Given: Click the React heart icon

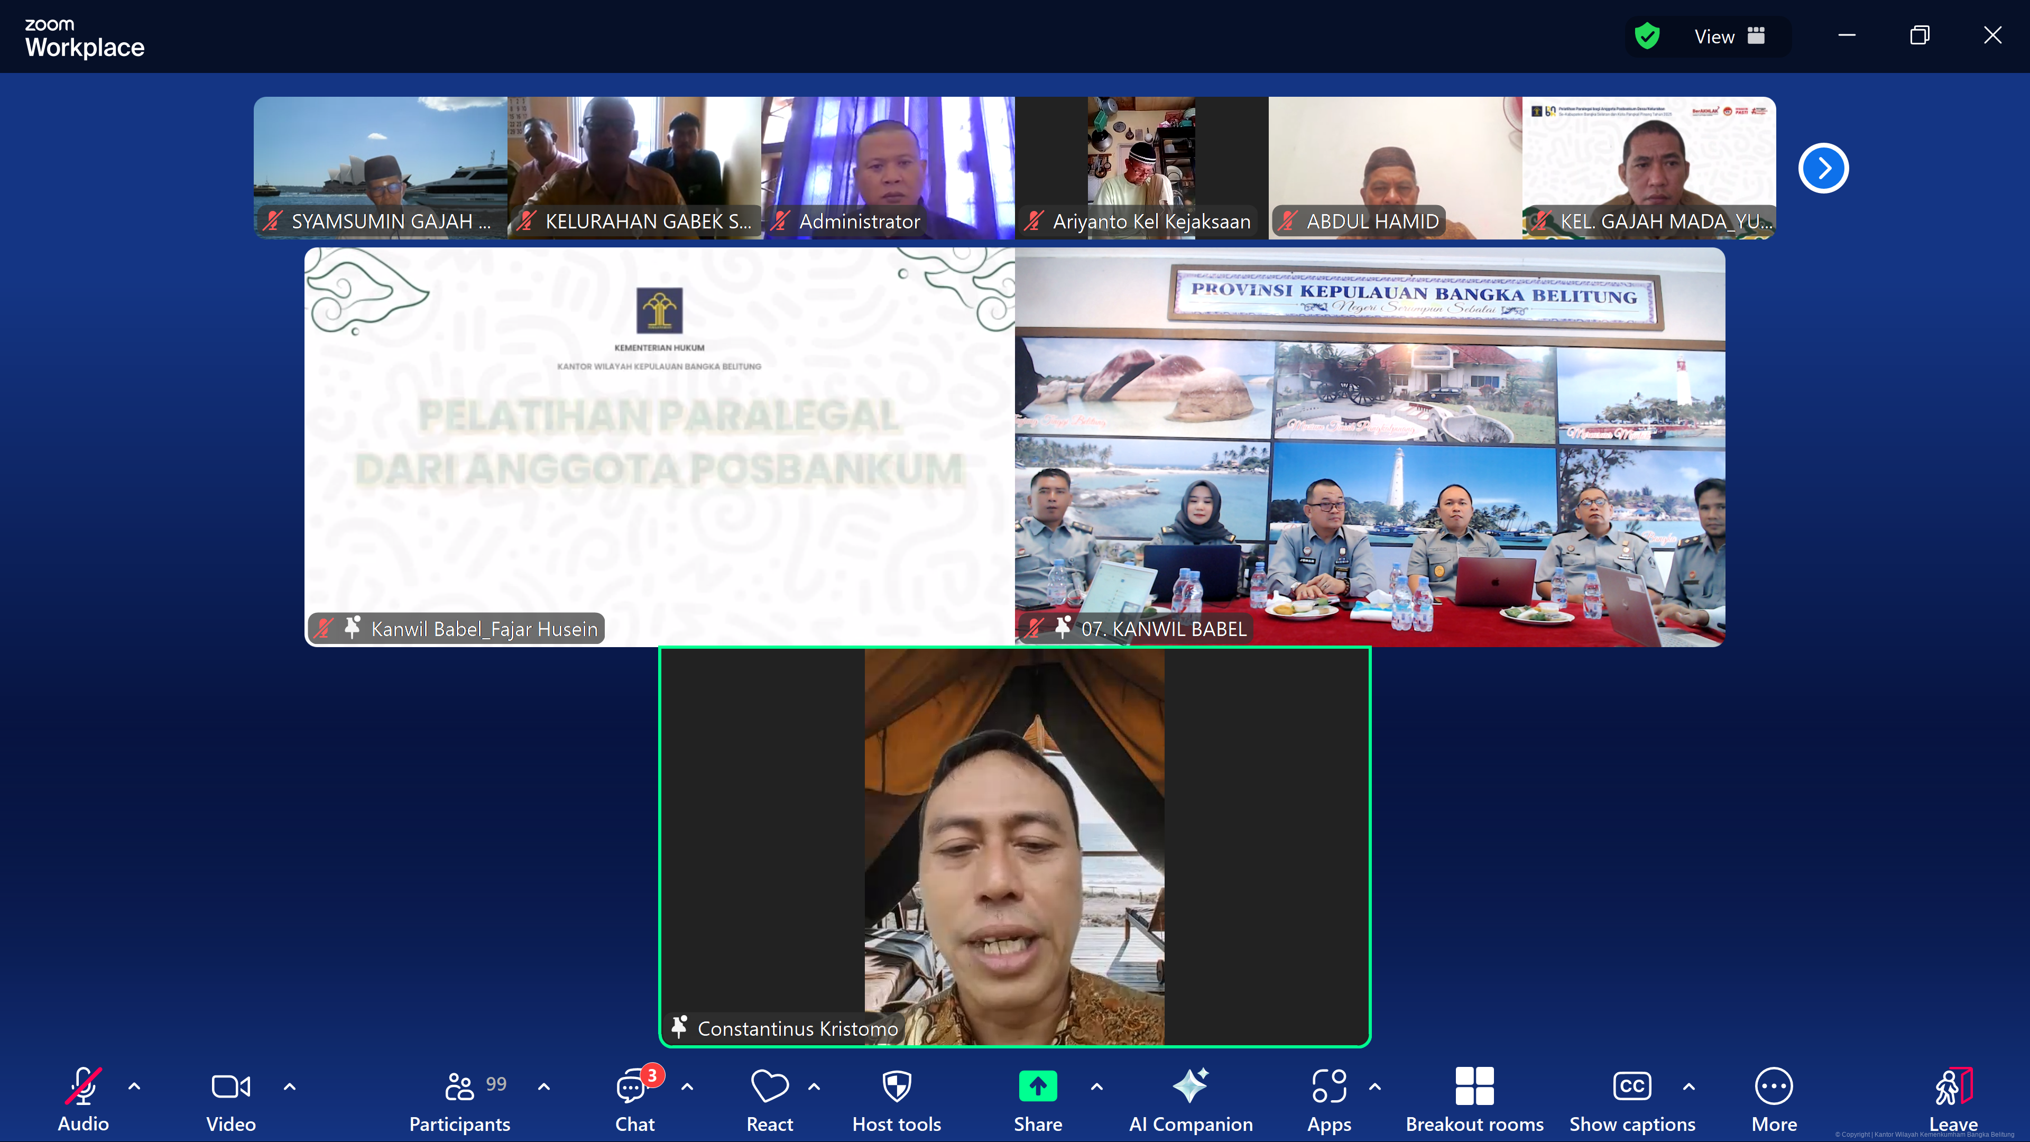Looking at the screenshot, I should (x=769, y=1088).
